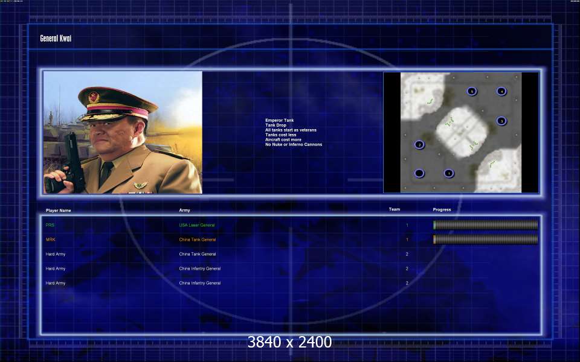Click the 'Progress' column header

coord(442,209)
